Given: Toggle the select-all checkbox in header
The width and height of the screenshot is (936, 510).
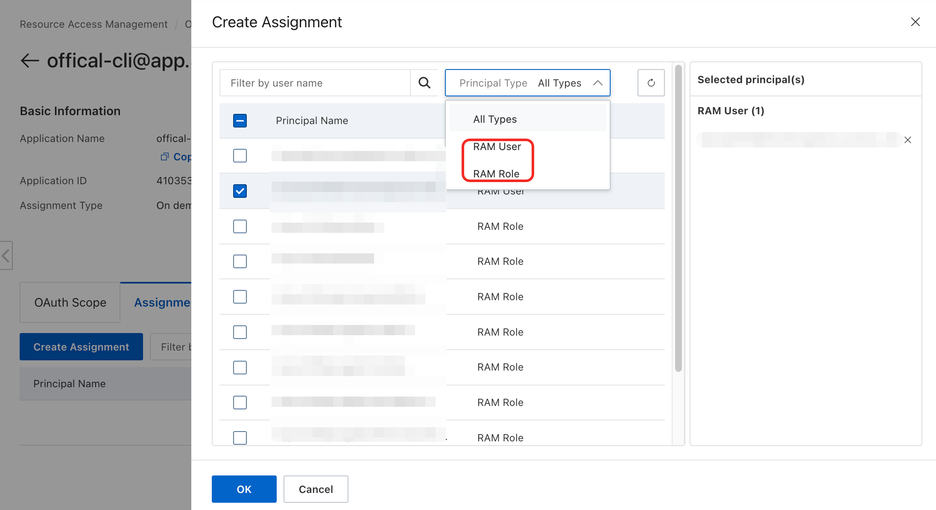Looking at the screenshot, I should (240, 121).
